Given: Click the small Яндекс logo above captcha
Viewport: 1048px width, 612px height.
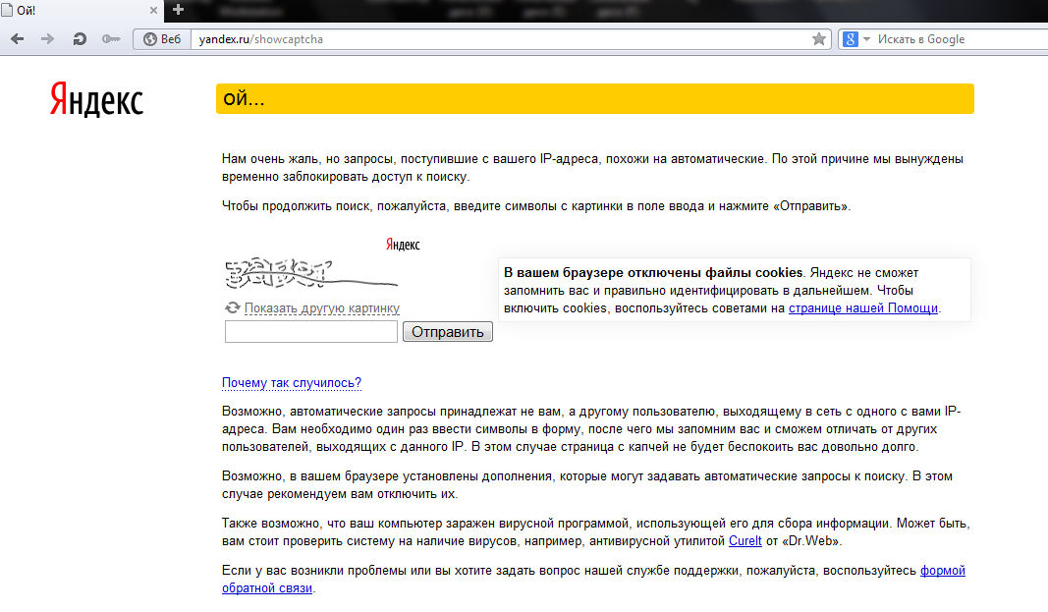Looking at the screenshot, I should click(x=403, y=245).
